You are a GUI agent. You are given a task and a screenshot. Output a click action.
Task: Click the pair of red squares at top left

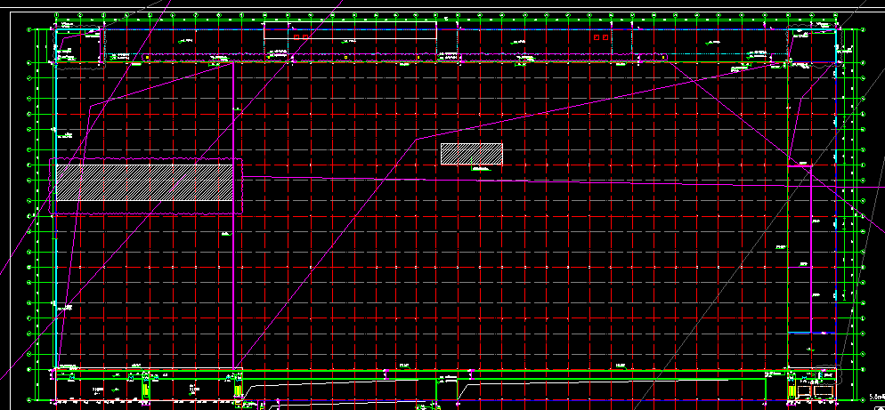tap(301, 37)
